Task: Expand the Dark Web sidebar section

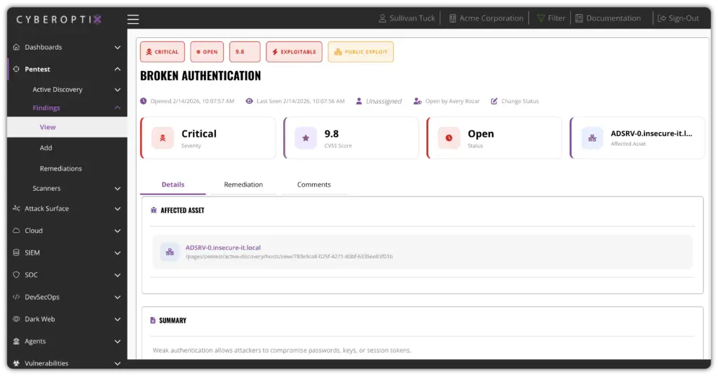Action: (117, 319)
